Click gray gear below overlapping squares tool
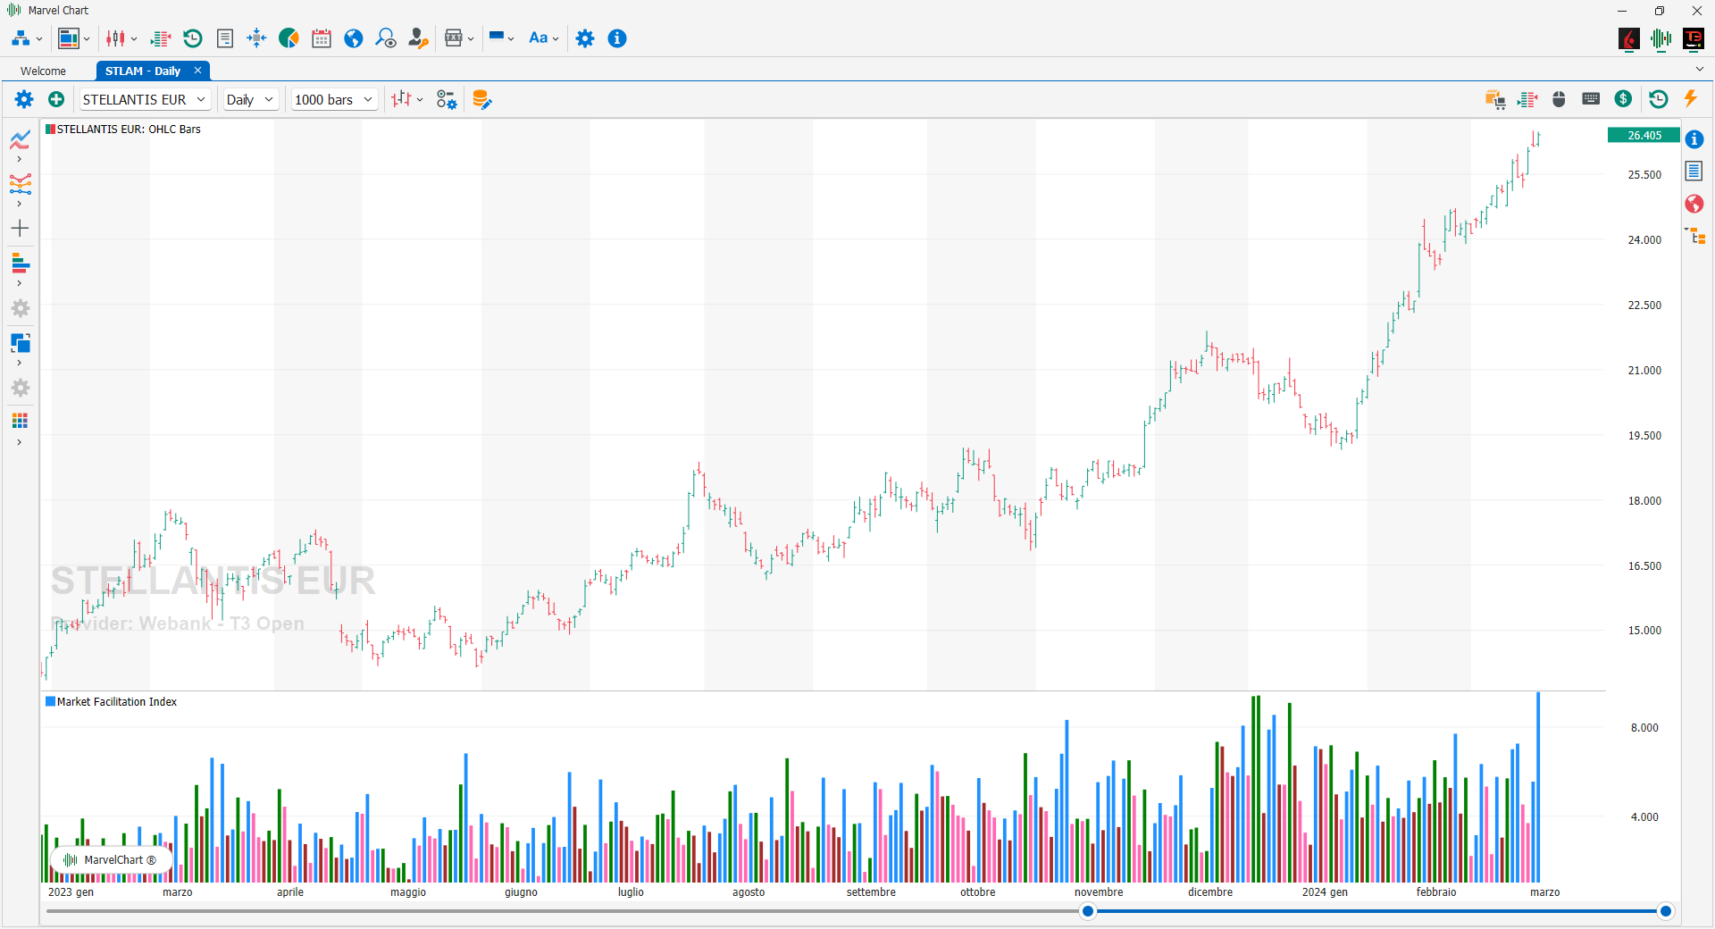The width and height of the screenshot is (1715, 929). (21, 388)
